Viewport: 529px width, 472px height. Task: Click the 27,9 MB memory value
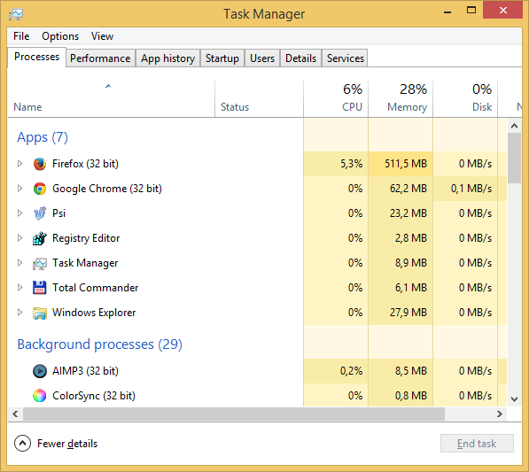pos(408,313)
